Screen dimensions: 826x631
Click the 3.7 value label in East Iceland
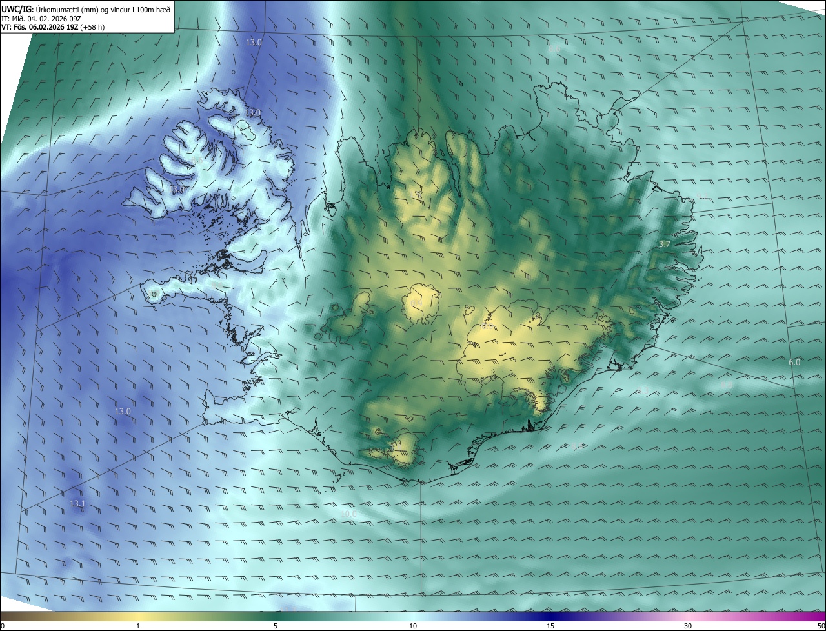665,245
